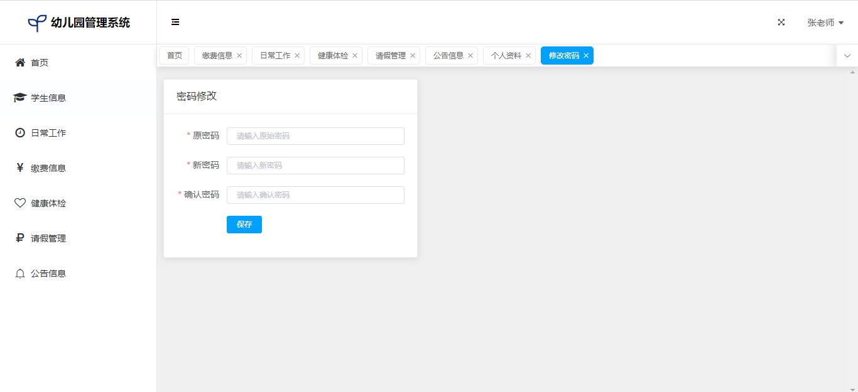Click the home icon in the sidebar
Screen dimensions: 858x392
20,62
